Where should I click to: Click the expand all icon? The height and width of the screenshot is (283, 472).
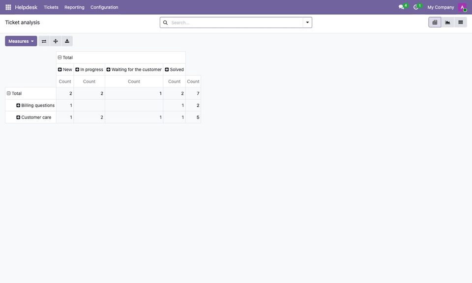click(x=56, y=41)
